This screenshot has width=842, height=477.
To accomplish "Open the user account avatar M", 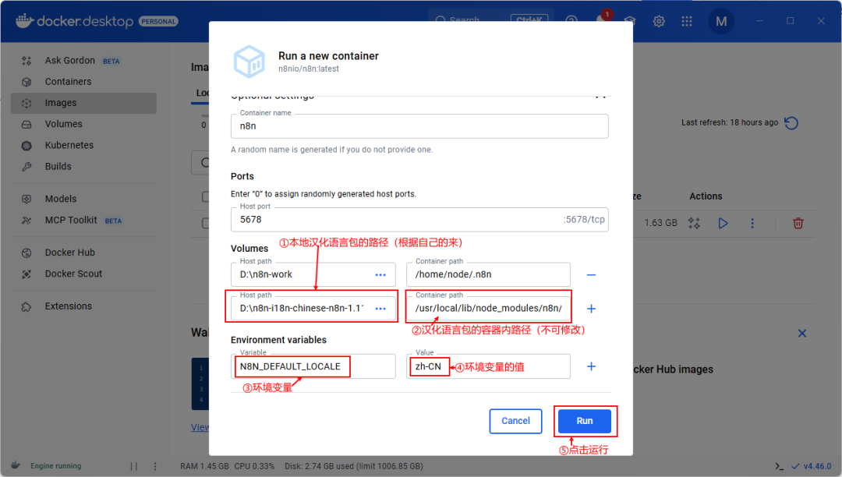I will click(721, 22).
